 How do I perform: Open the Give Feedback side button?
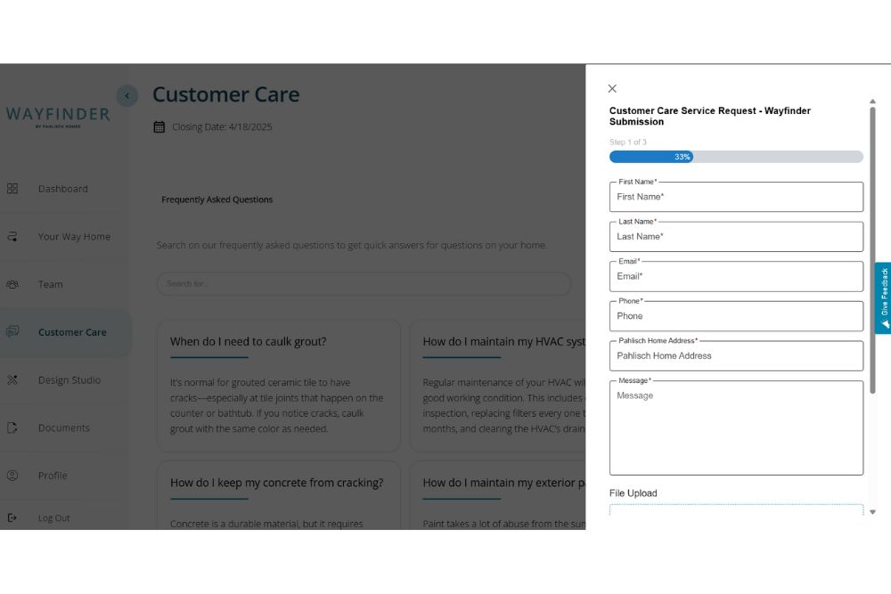point(884,297)
